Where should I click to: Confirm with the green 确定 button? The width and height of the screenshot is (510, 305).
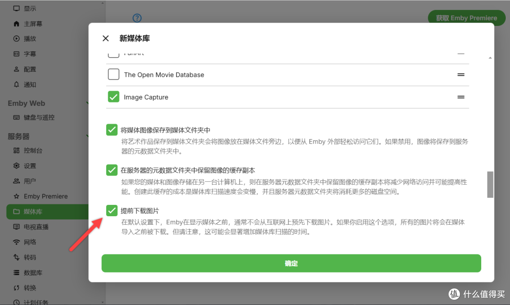(x=291, y=263)
